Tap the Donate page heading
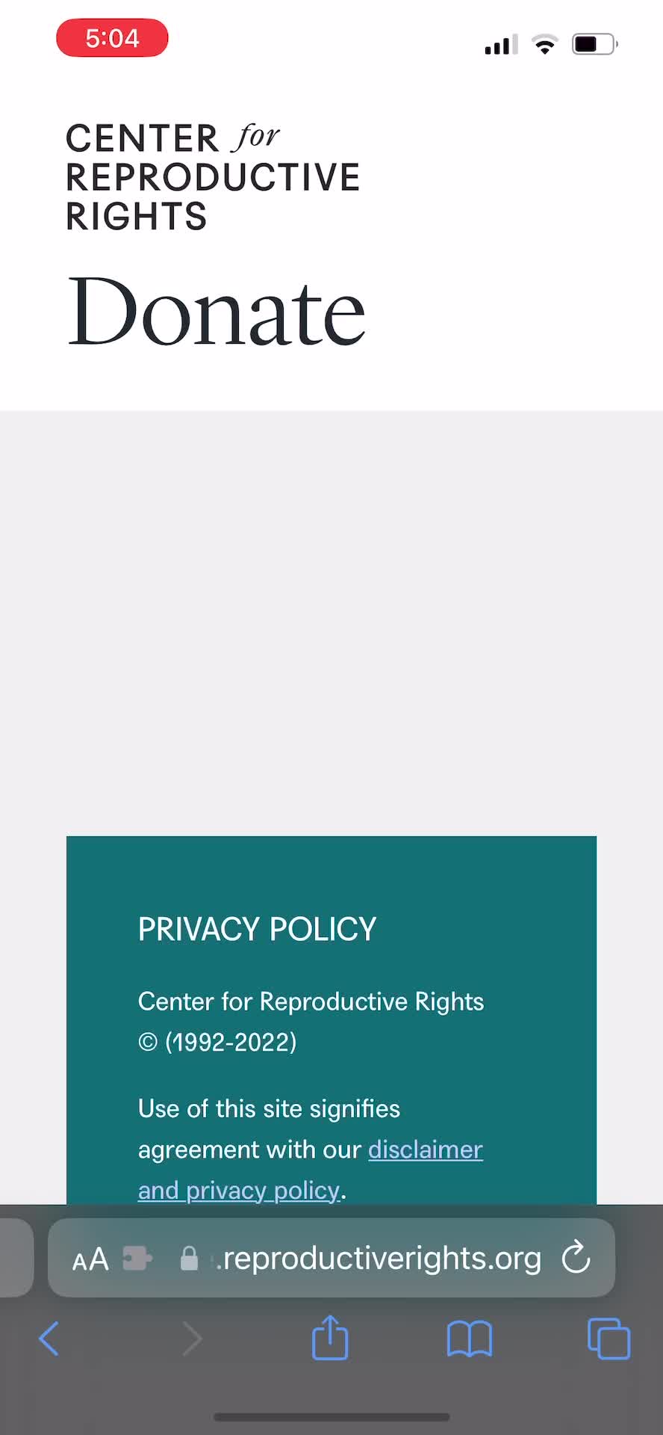 pyautogui.click(x=217, y=312)
